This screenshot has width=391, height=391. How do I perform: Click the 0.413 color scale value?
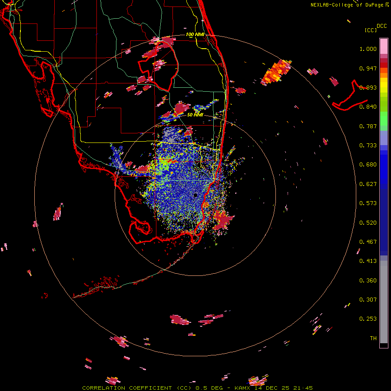(x=368, y=261)
